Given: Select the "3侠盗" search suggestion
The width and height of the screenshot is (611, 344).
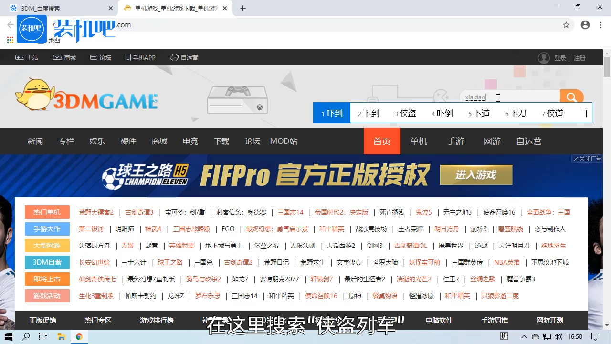Looking at the screenshot, I should tap(406, 113).
